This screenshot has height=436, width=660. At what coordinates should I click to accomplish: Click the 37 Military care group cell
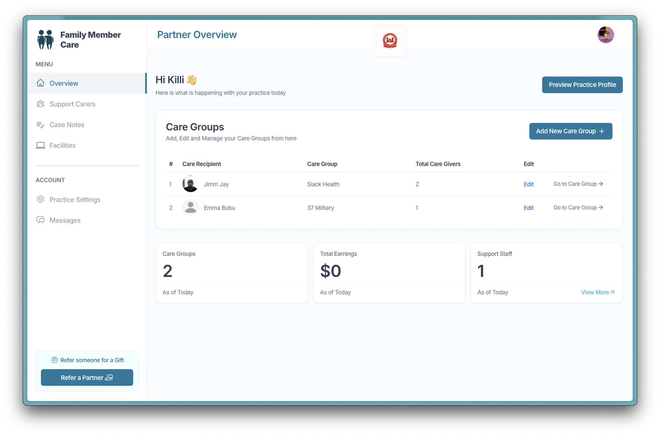320,208
